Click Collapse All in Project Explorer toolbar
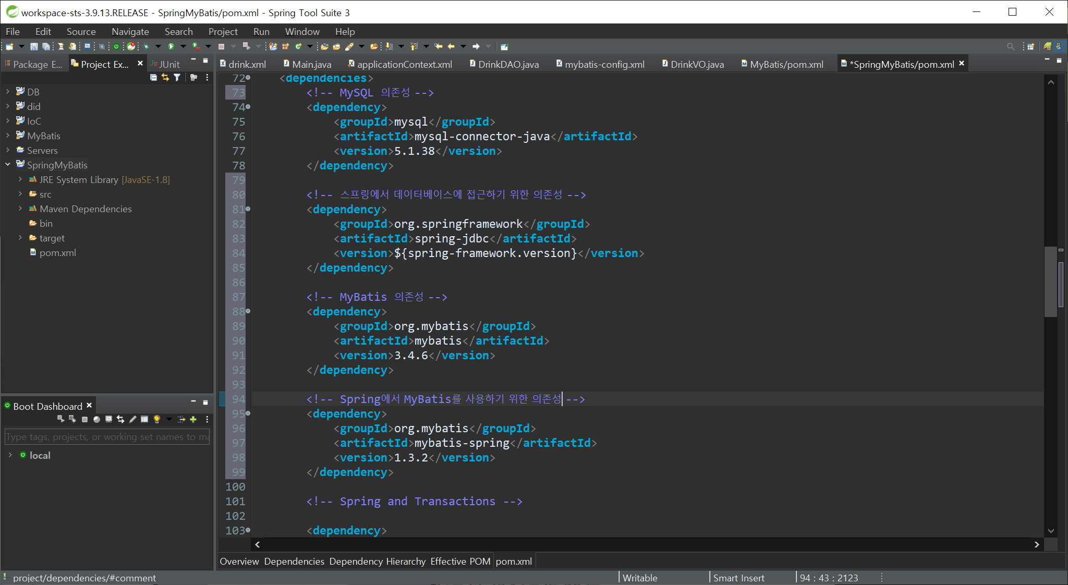This screenshot has height=585, width=1068. (153, 77)
